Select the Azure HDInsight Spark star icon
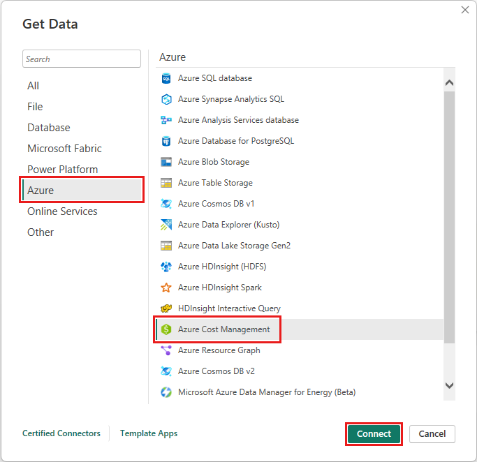Screen dimensions: 477x462 [x=166, y=288]
